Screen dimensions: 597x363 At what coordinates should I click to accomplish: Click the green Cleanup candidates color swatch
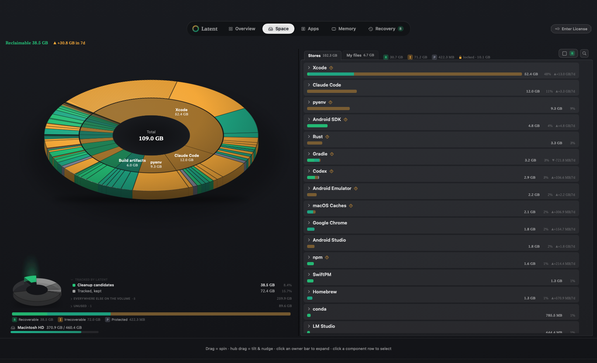point(74,285)
